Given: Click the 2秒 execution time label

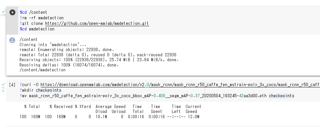Looking at the screenshot, I should coord(3,15).
